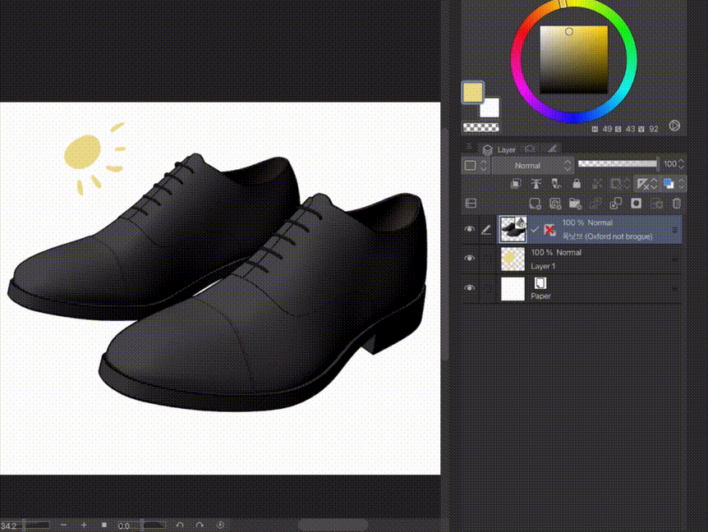Switch to tab icon right of Layer

click(530, 149)
